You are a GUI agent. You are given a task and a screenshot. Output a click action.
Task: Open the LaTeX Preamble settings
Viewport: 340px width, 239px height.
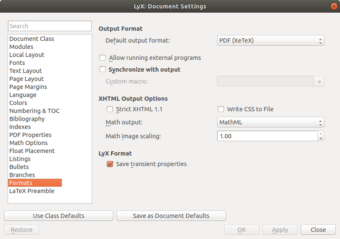32,191
